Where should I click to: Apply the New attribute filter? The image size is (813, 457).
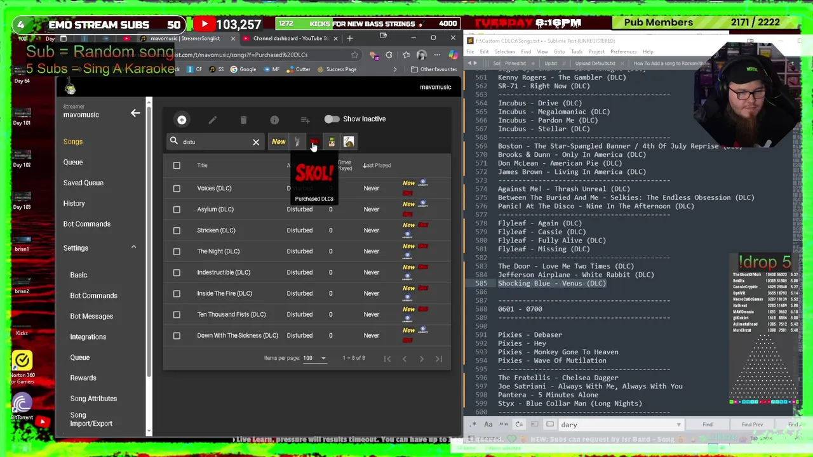278,142
